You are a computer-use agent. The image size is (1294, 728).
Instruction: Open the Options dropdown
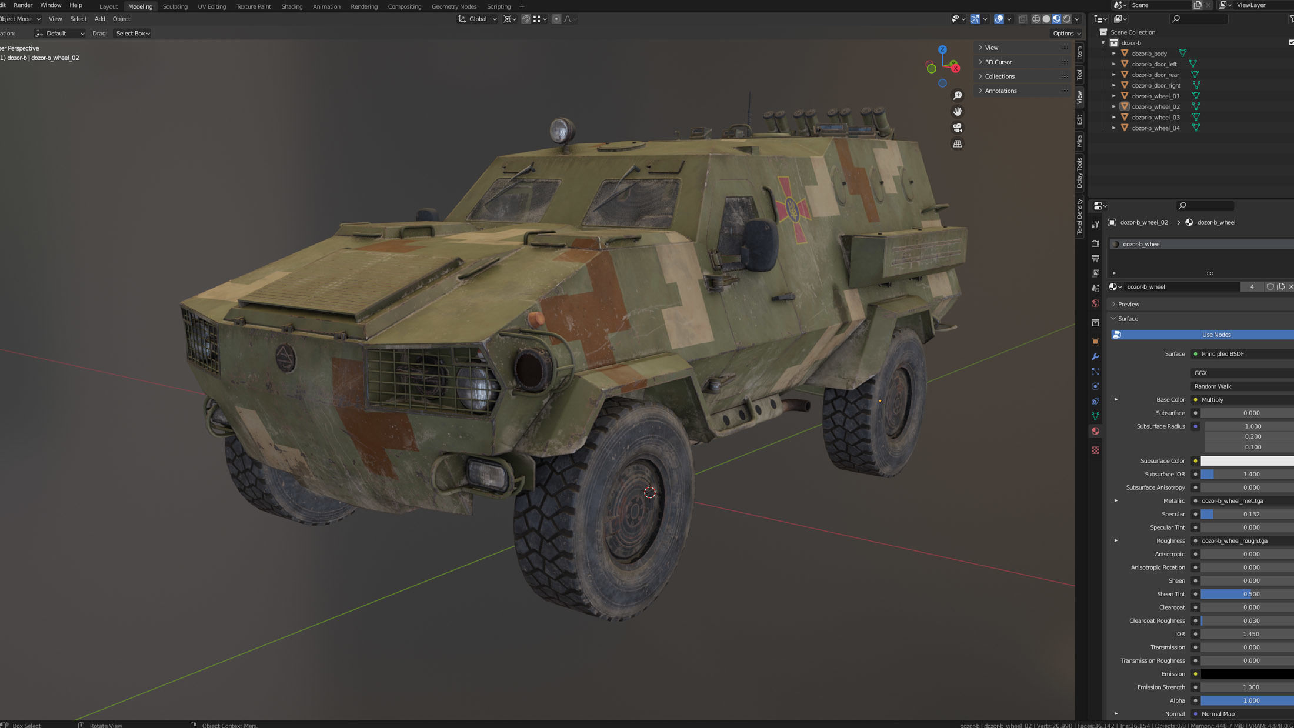(x=1066, y=34)
